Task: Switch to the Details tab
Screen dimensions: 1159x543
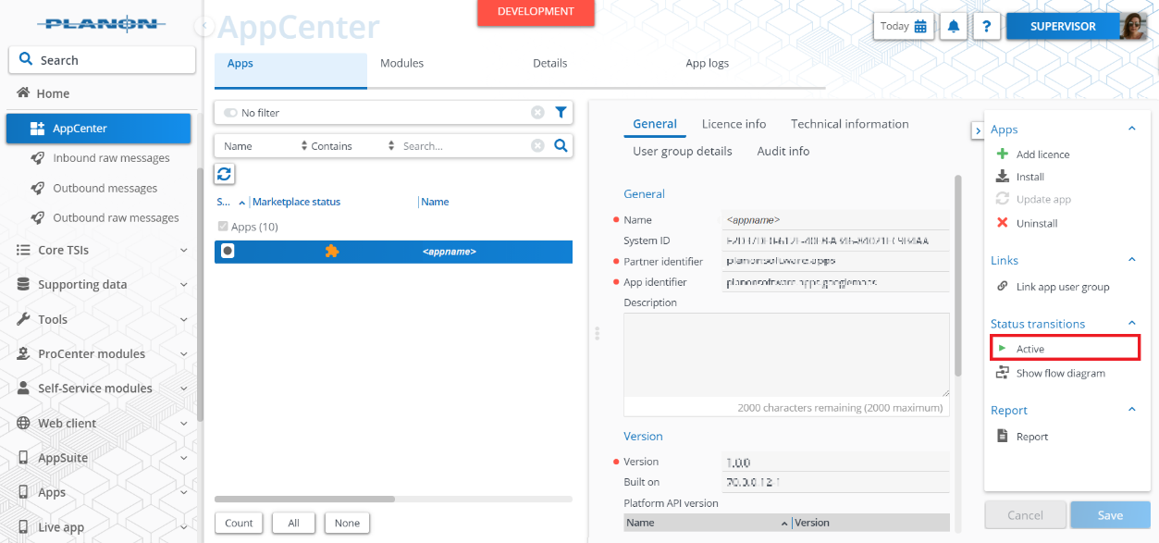Action: pyautogui.click(x=549, y=64)
